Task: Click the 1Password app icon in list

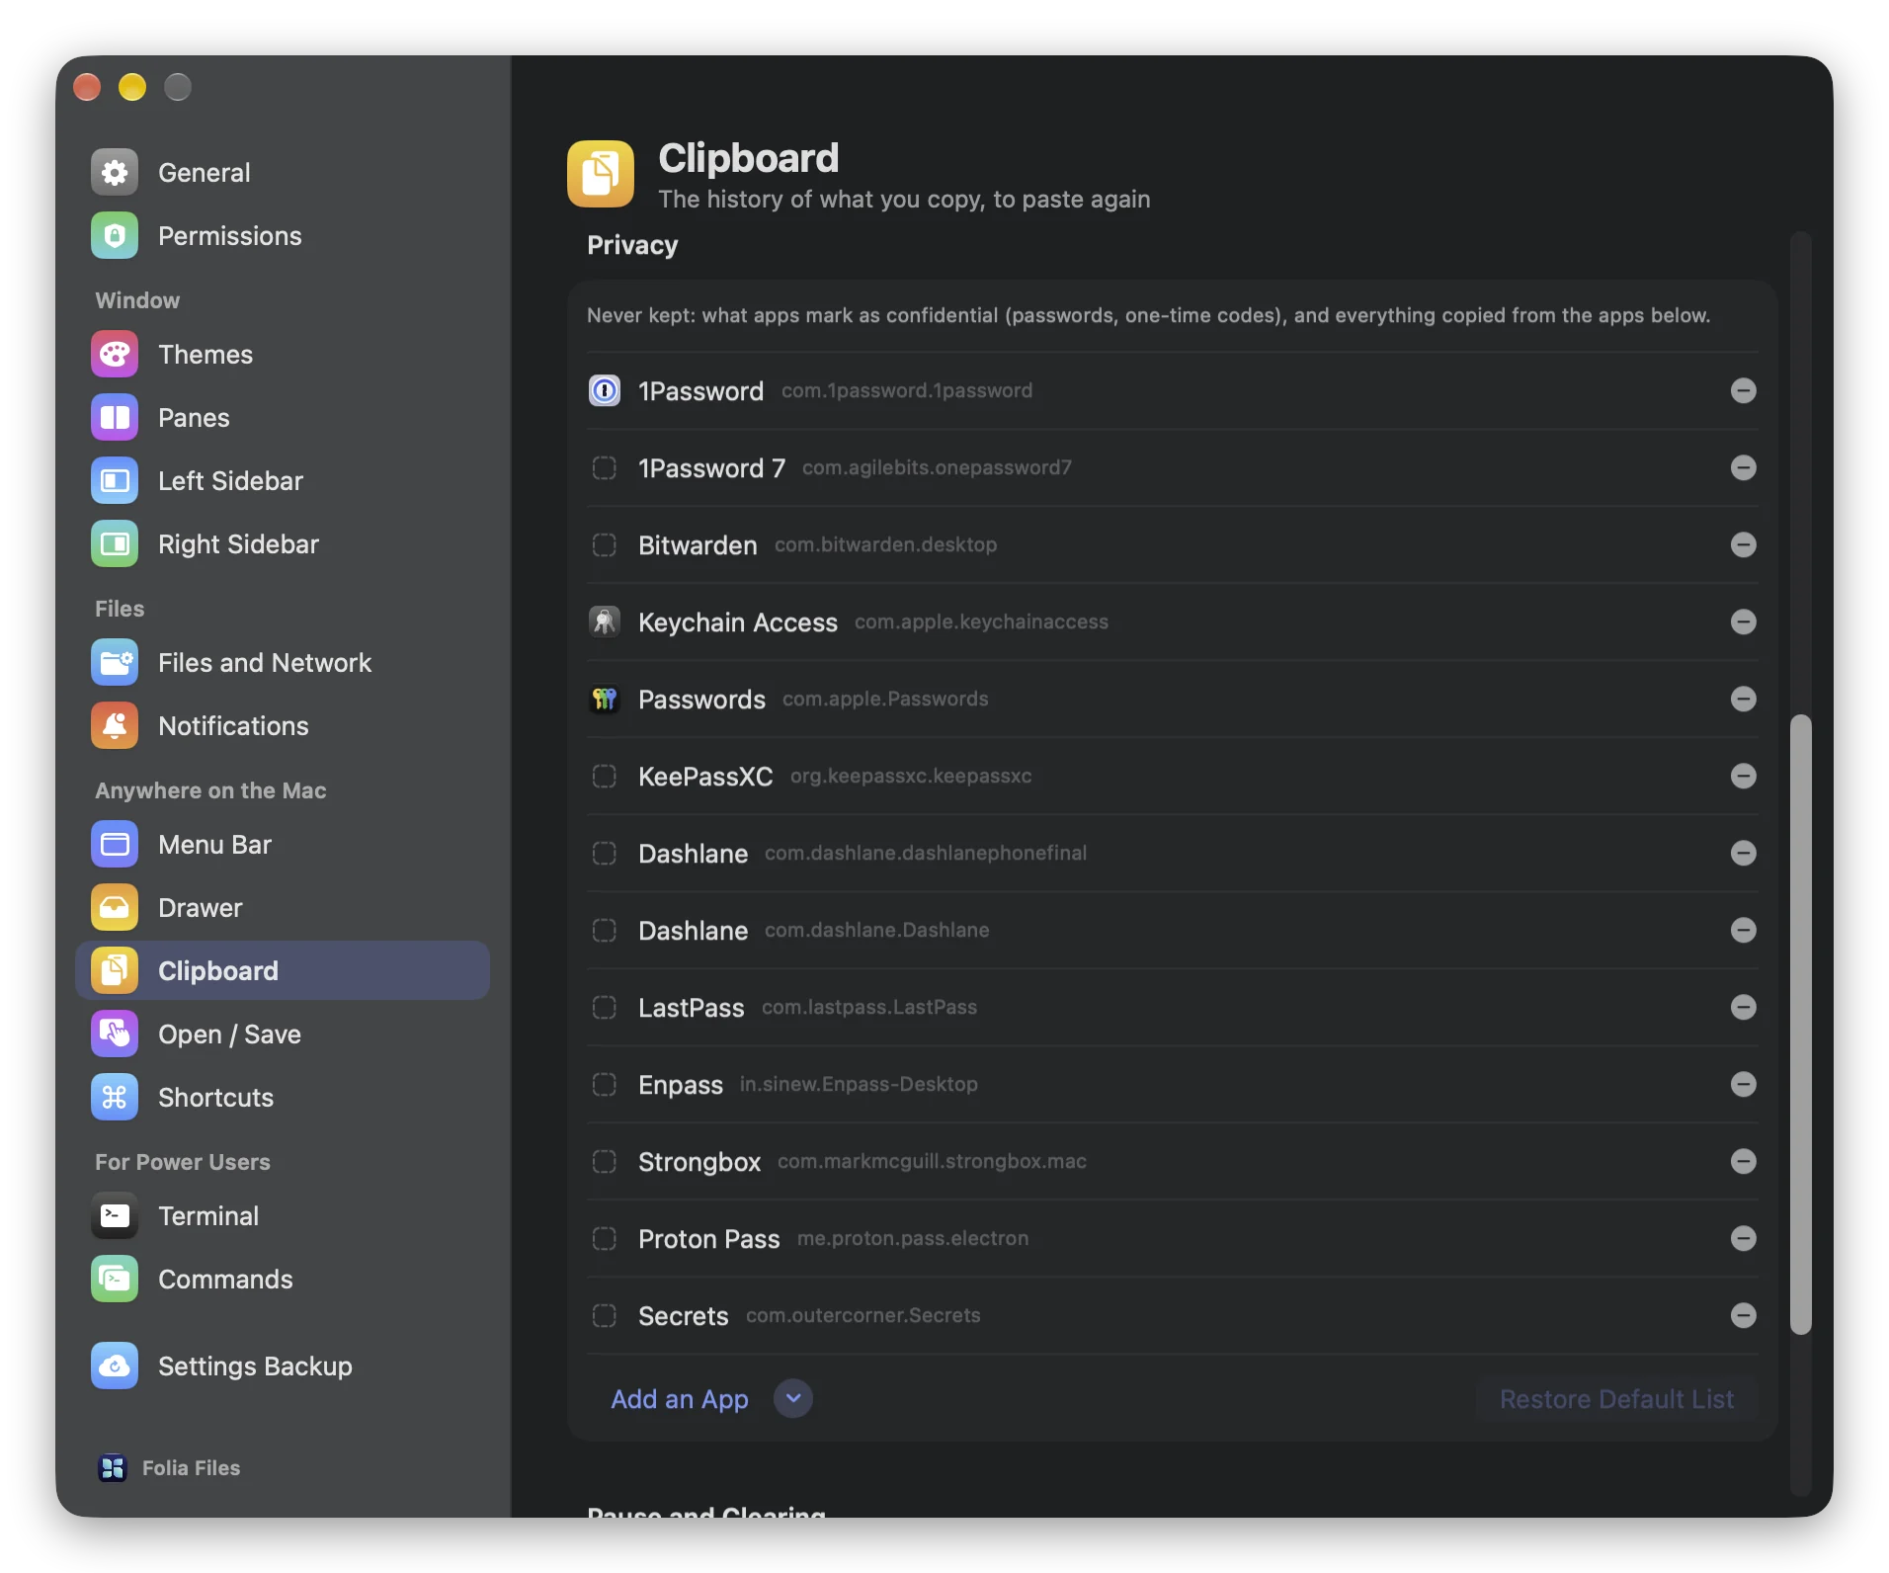Action: 605,391
